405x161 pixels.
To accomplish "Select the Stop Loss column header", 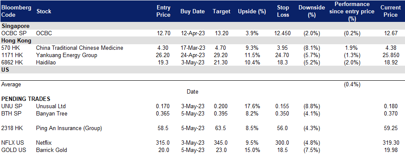I will (x=283, y=11).
